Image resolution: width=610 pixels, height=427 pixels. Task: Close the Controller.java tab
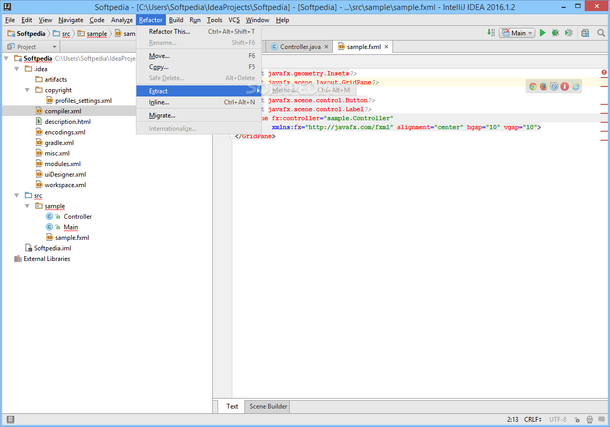point(327,47)
